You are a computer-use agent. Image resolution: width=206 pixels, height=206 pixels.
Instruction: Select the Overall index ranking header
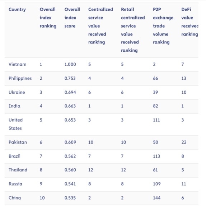tap(48, 18)
